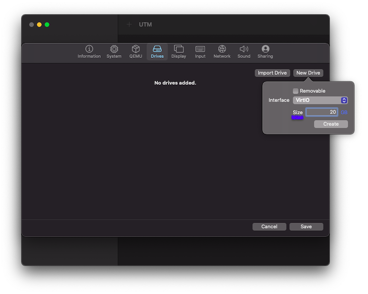Select the System settings icon
The width and height of the screenshot is (368, 294).
pyautogui.click(x=114, y=51)
